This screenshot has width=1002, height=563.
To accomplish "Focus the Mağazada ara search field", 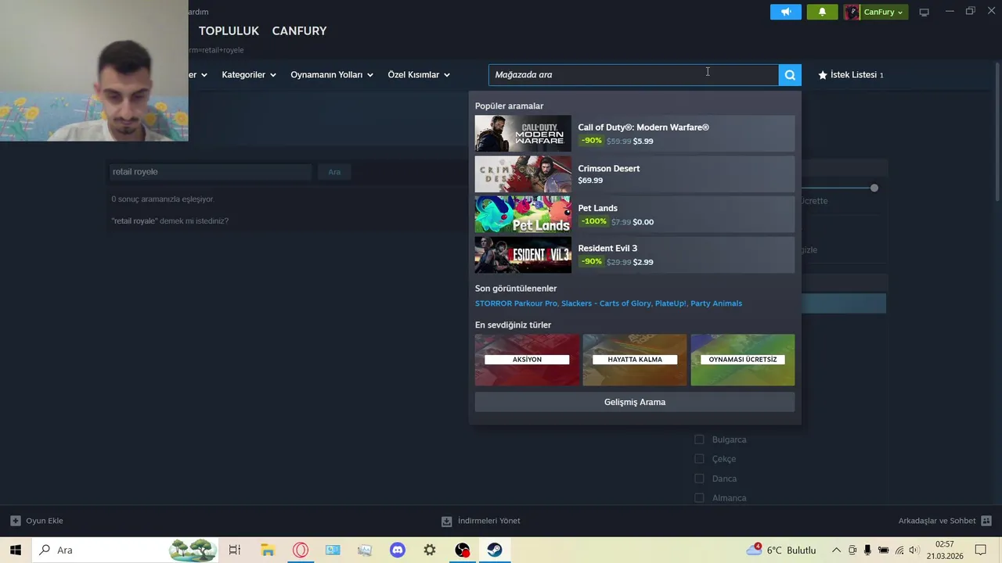I will (x=633, y=75).
